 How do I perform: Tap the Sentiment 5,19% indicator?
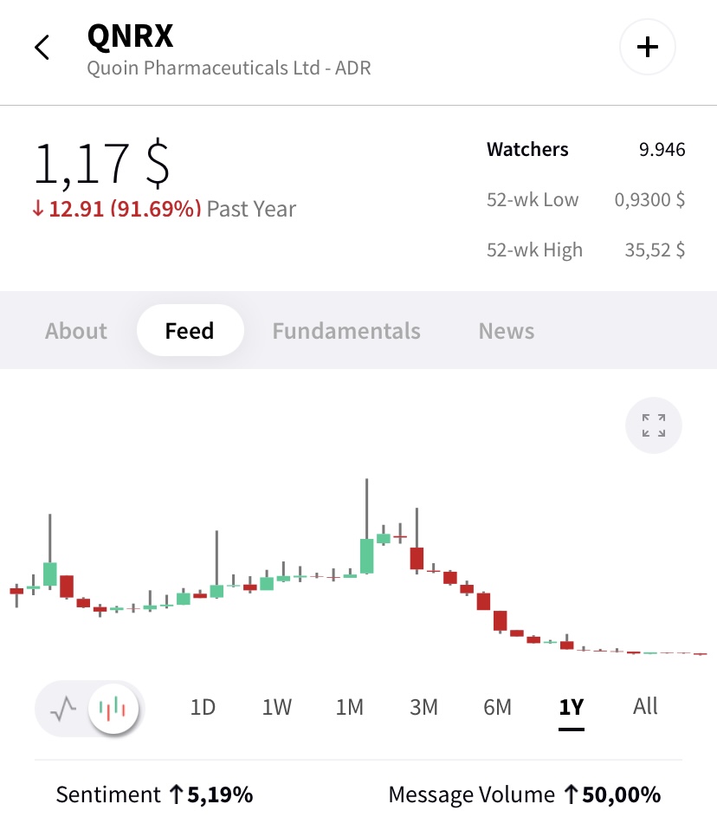(x=154, y=794)
